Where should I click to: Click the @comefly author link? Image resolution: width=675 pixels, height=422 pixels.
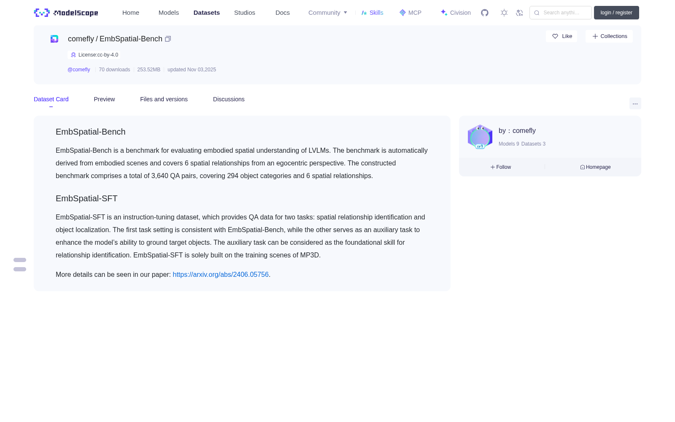tap(79, 70)
